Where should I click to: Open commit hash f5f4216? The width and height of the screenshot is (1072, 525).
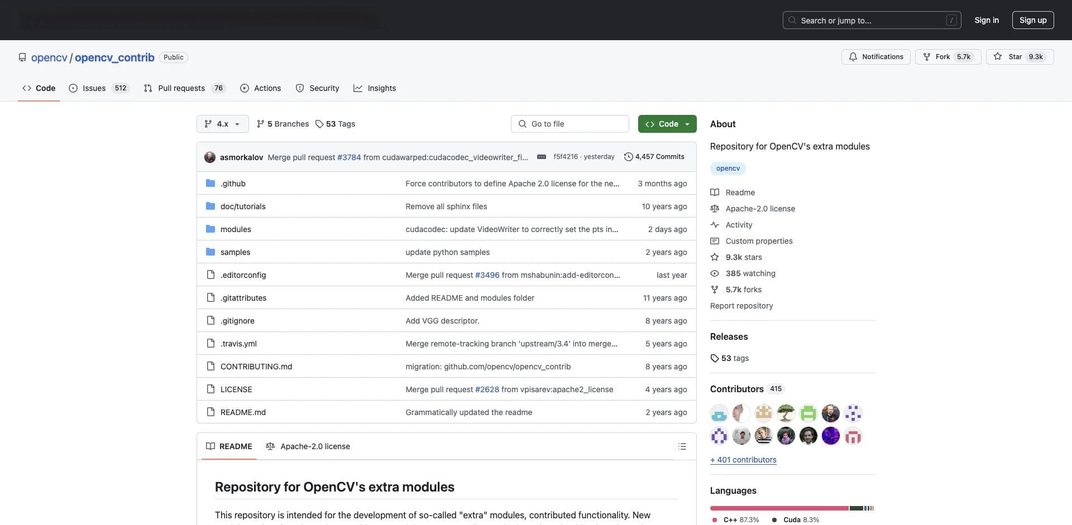[566, 157]
